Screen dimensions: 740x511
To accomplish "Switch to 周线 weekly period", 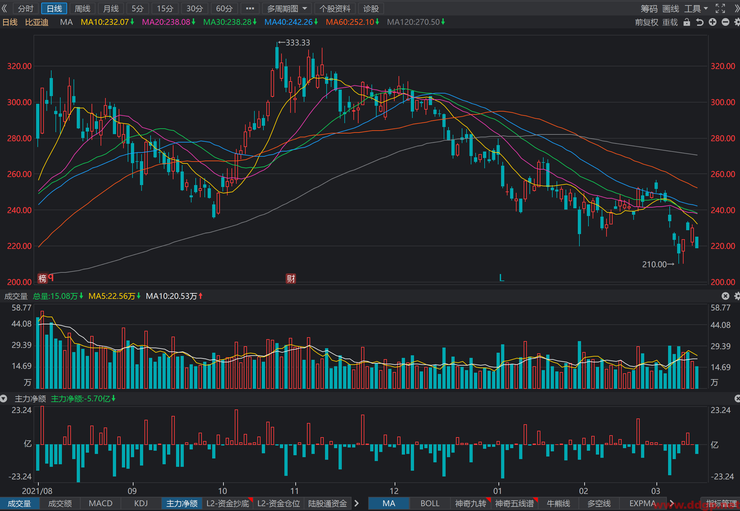I will click(x=83, y=8).
